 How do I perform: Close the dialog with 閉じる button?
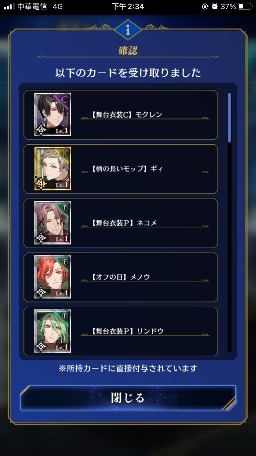tap(128, 398)
